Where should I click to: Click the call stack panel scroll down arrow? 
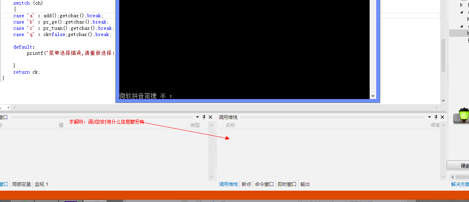click(x=443, y=177)
